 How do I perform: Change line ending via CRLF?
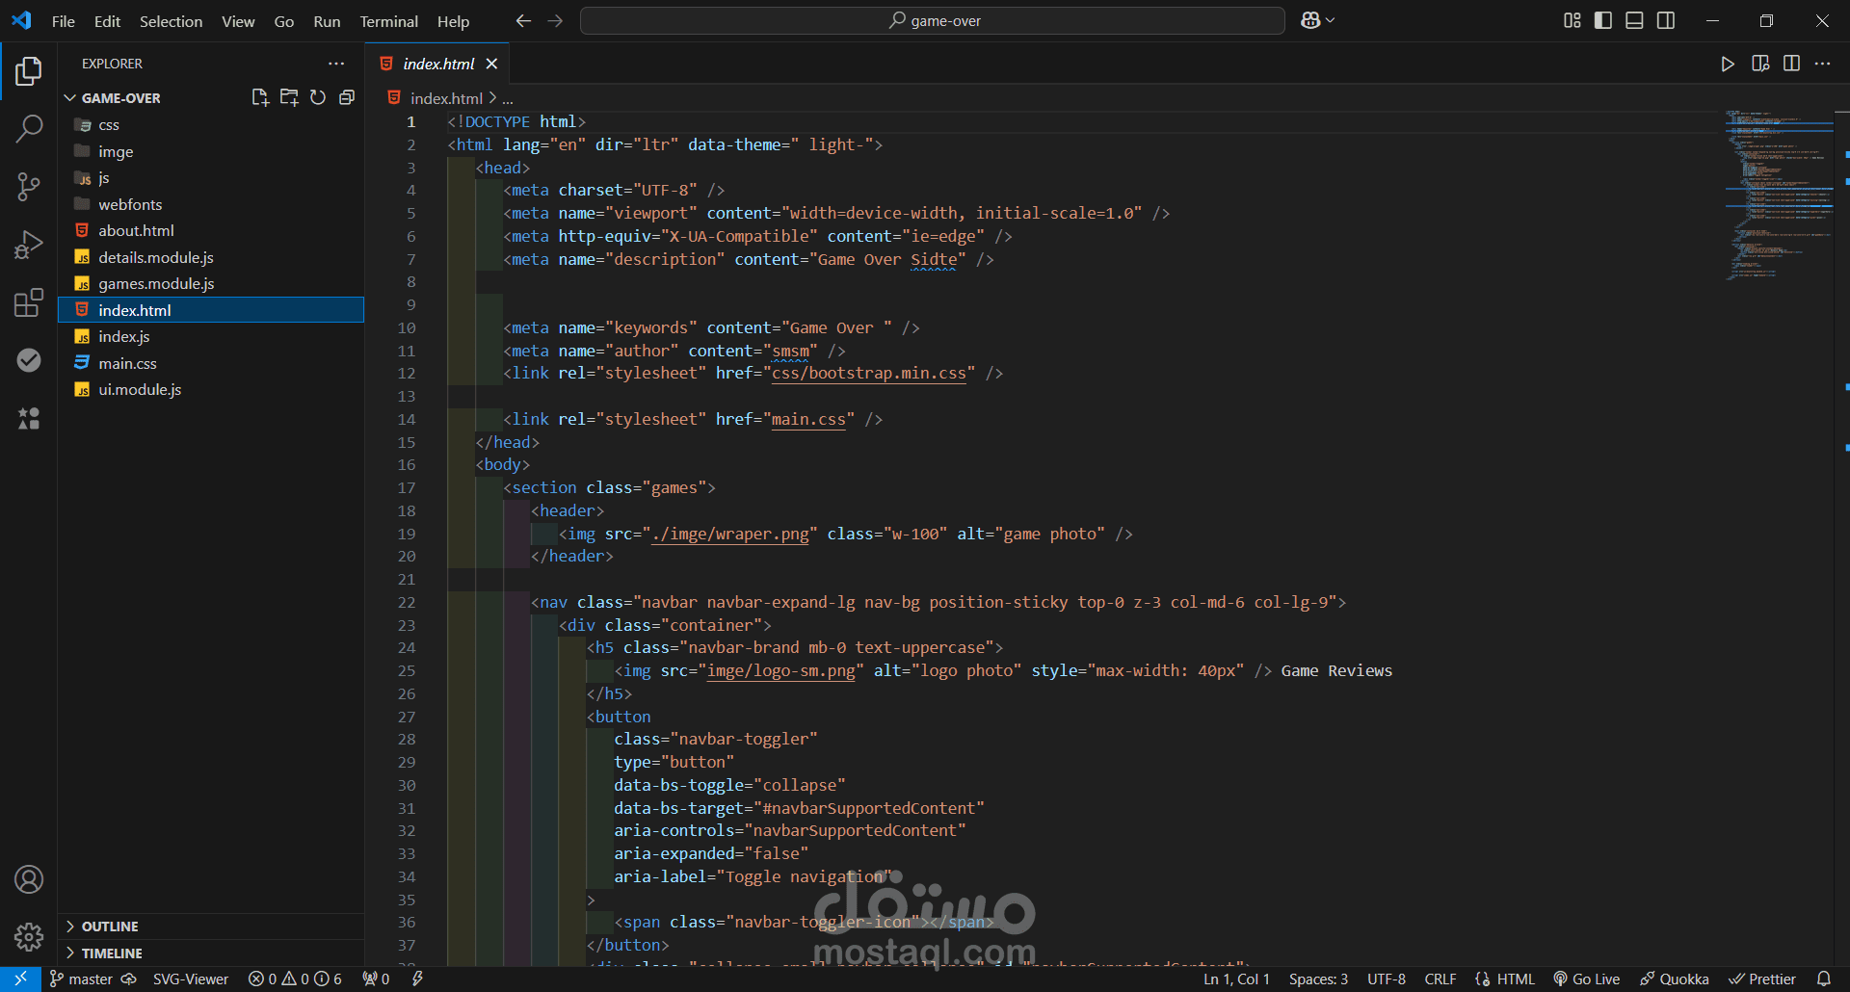pyautogui.click(x=1440, y=979)
